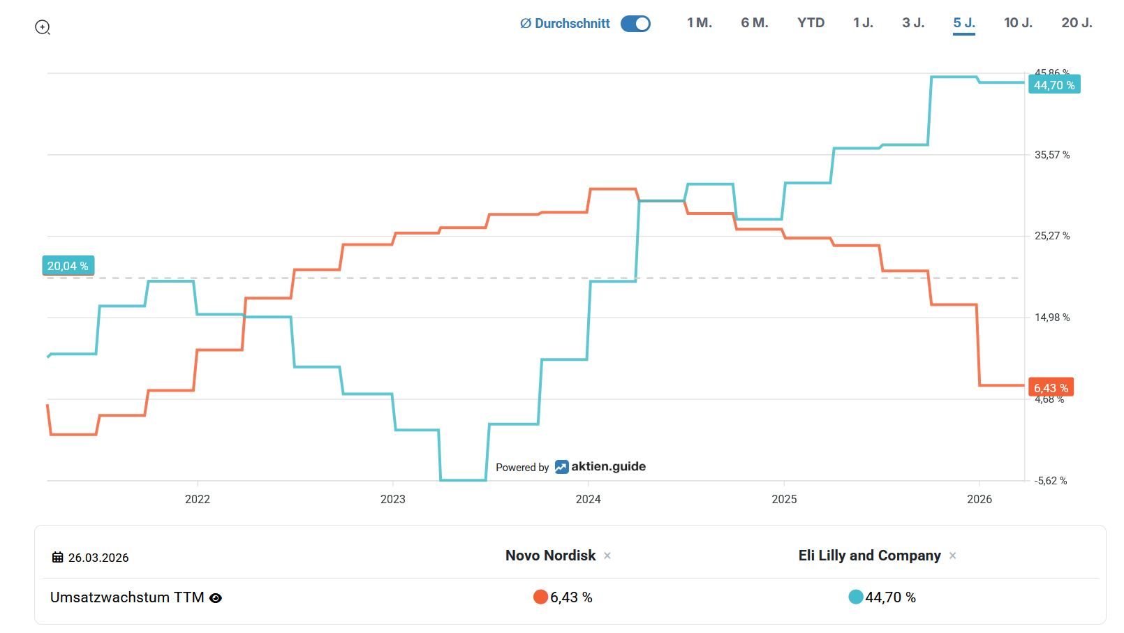Select the 1 J. time range
Viewport: 1124px width, 633px height.
[863, 23]
